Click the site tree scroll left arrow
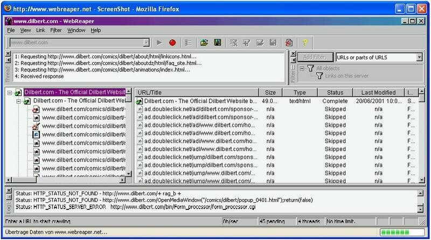Screen dimensions: 431x240 [x=9, y=180]
